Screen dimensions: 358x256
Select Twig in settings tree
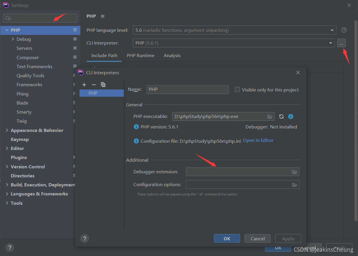[x=22, y=121]
